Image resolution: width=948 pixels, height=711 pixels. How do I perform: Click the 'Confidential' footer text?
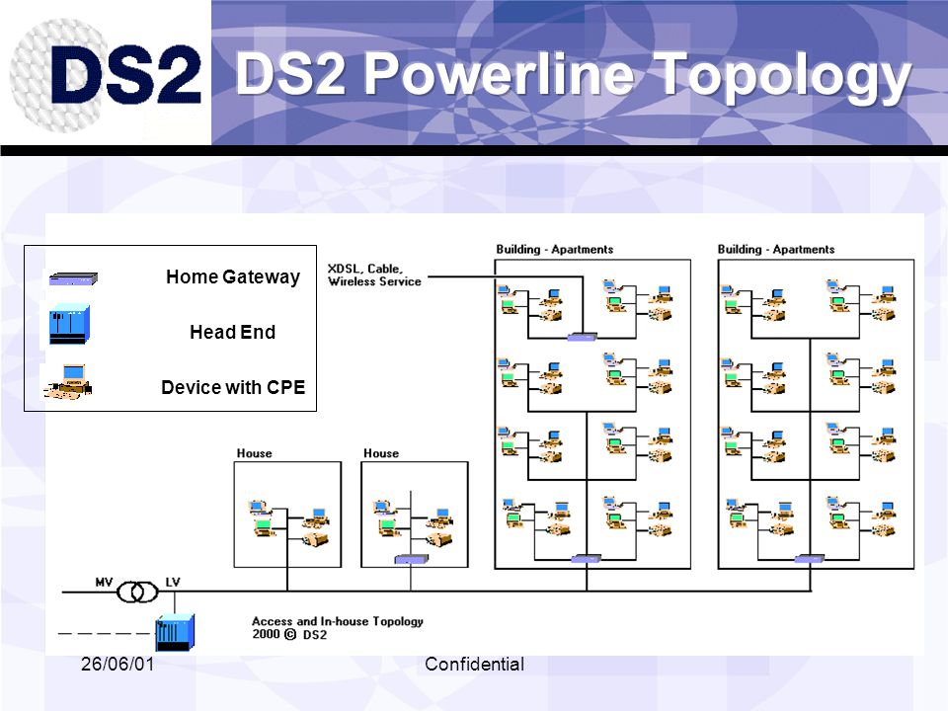click(x=475, y=664)
